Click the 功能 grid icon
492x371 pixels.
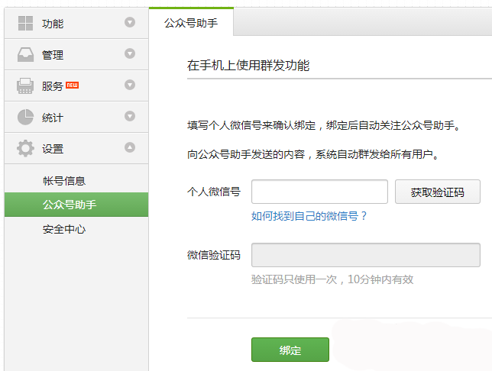tap(25, 23)
